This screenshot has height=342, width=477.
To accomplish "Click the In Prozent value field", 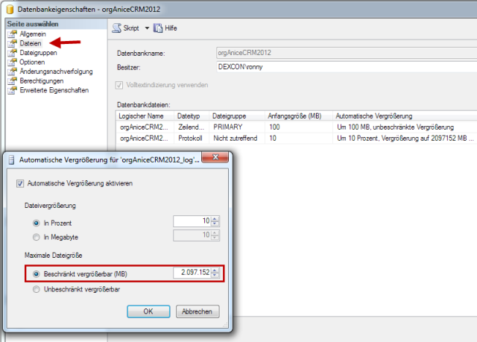I will click(x=192, y=221).
